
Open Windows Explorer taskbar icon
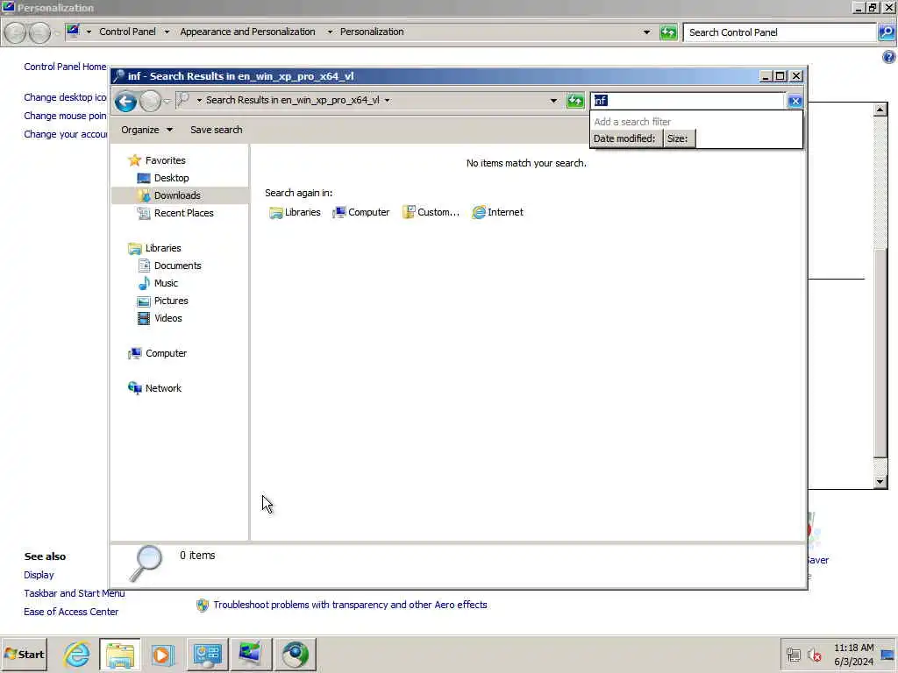(x=119, y=655)
